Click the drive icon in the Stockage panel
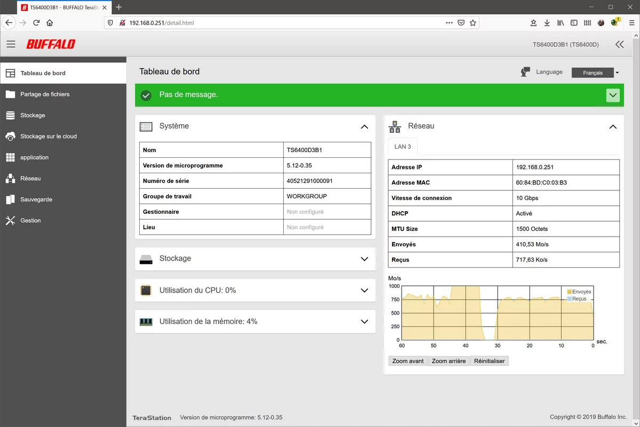The image size is (640, 427). (146, 260)
